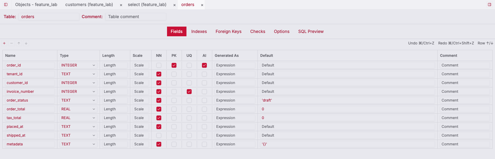Open type dropdown for tenant_id
Image resolution: width=495 pixels, height=159 pixels.
78,74
